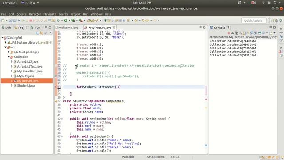284x160 pixels.
Task: Expand the JRE System Library node
Action: tap(5, 42)
